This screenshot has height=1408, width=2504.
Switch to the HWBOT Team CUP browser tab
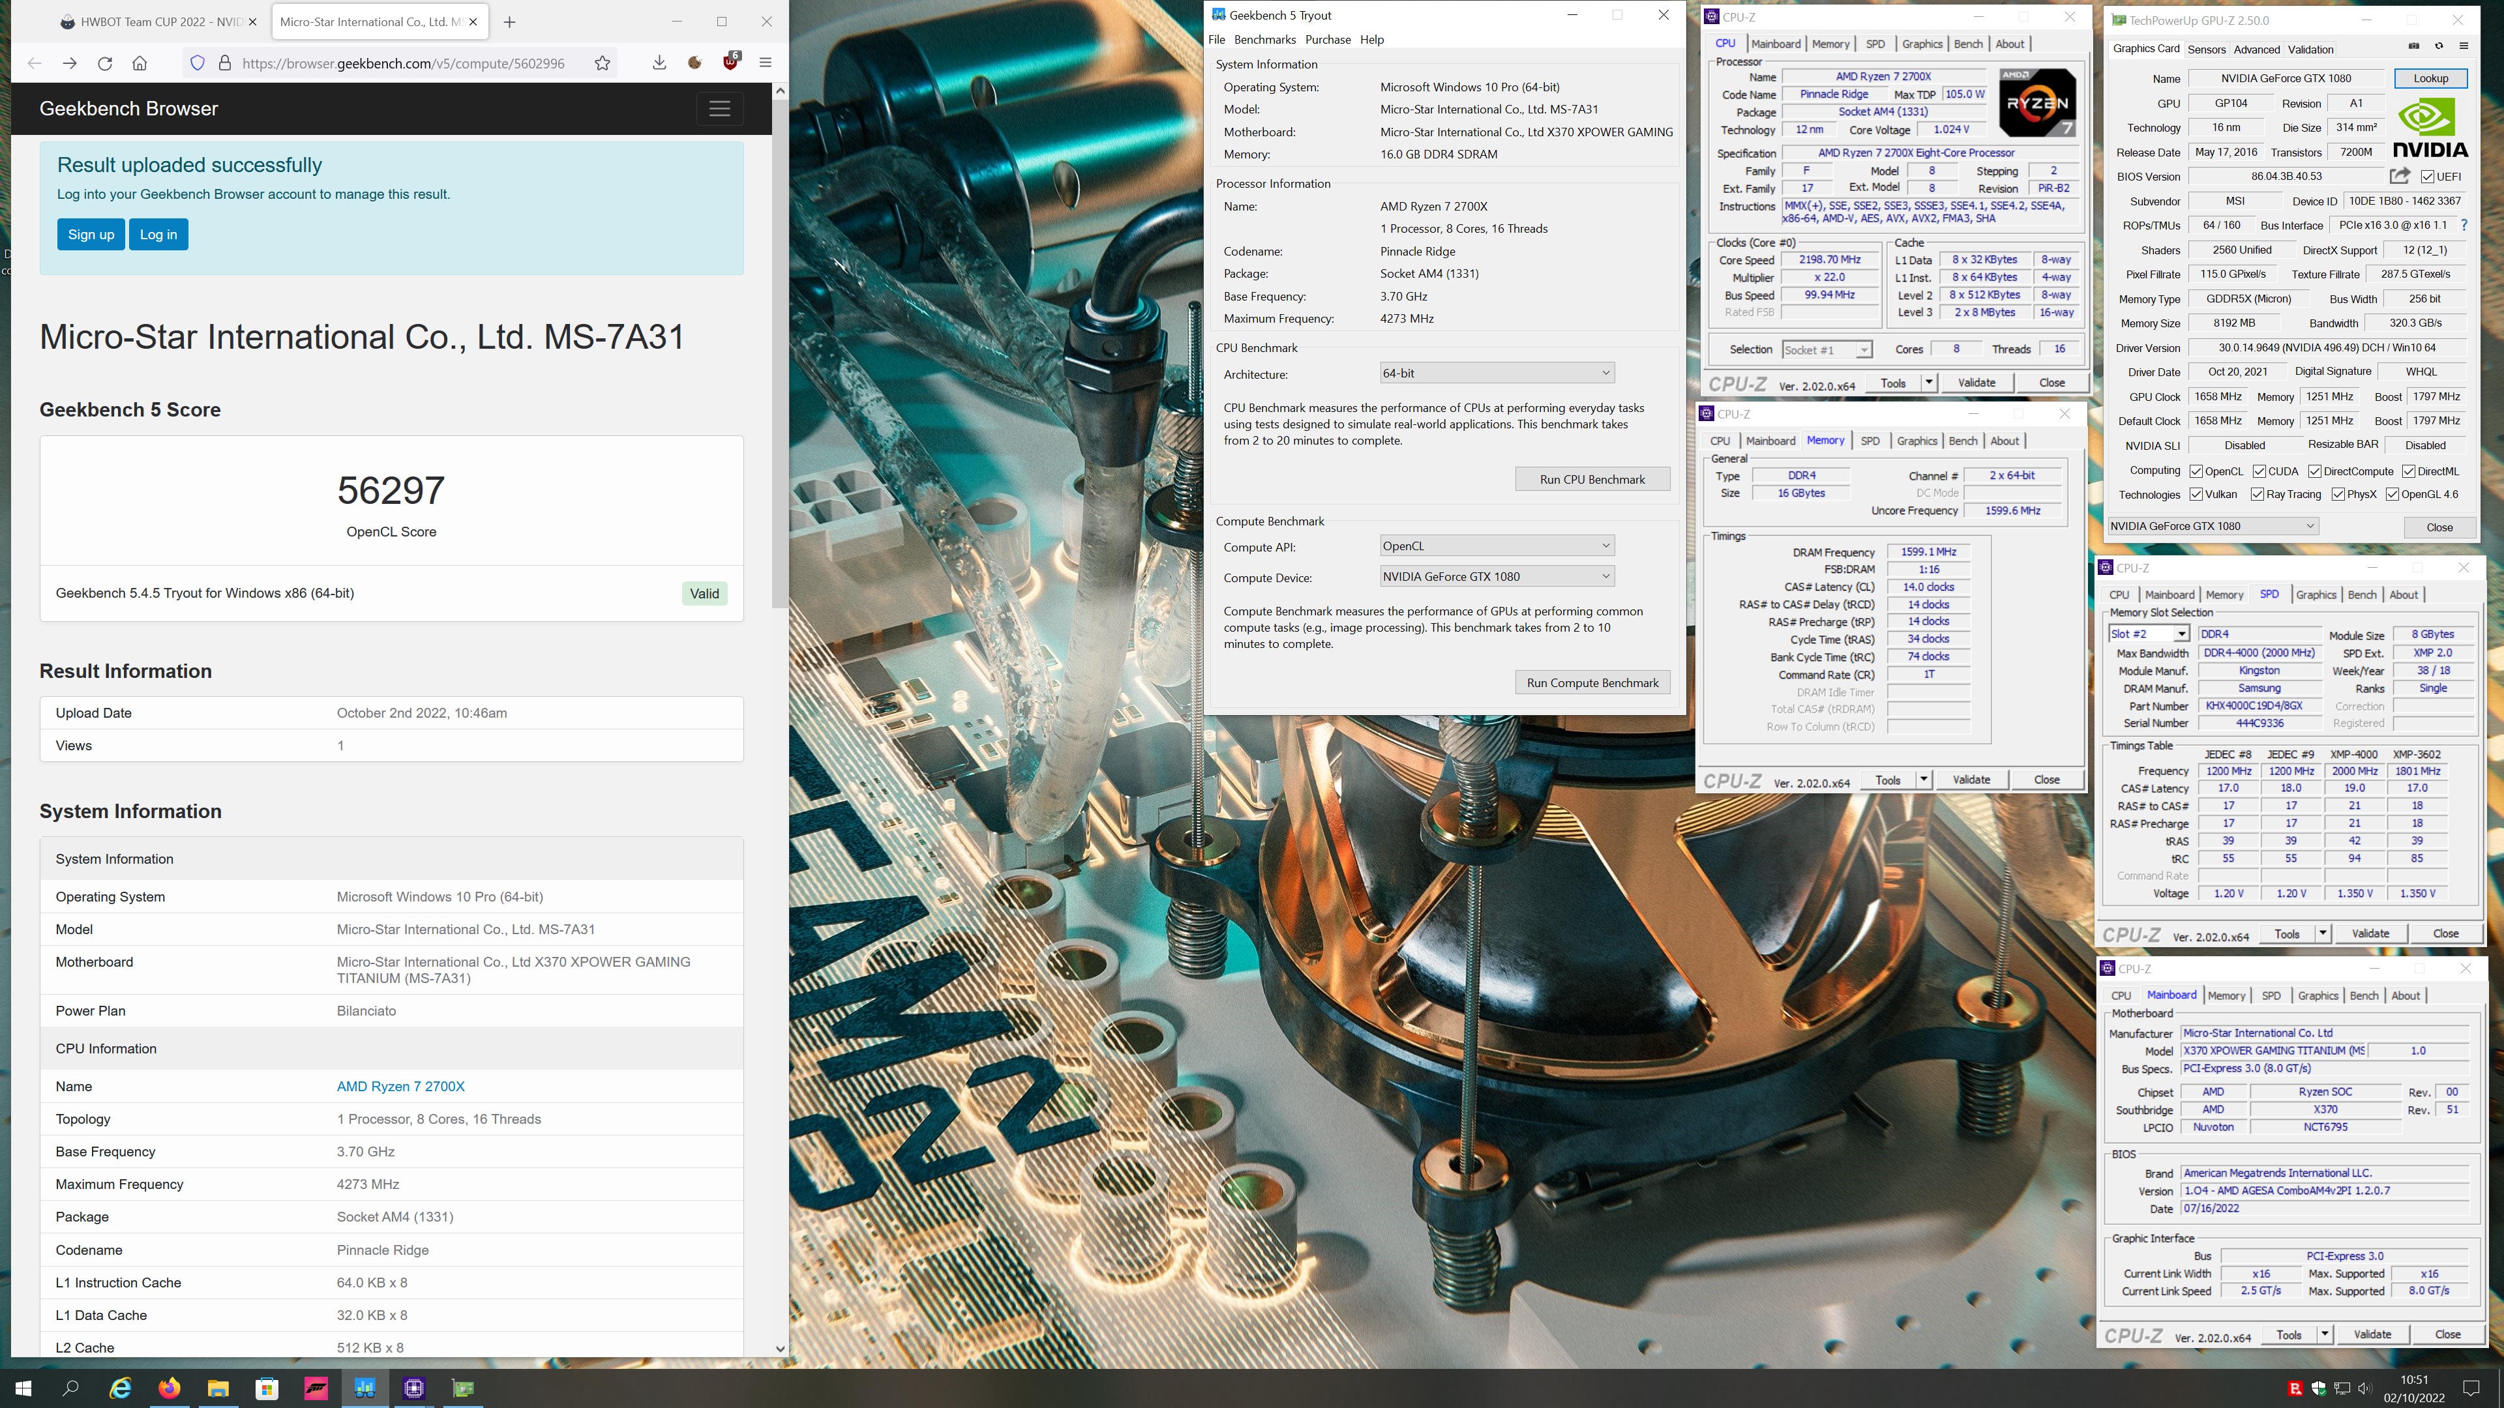click(x=160, y=22)
